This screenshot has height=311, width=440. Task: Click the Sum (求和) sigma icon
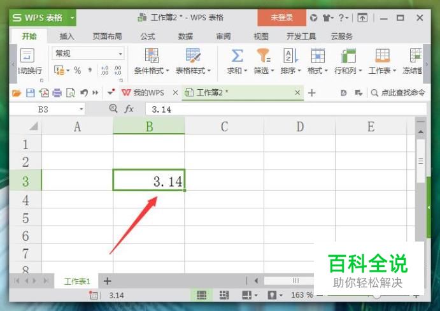tap(237, 55)
